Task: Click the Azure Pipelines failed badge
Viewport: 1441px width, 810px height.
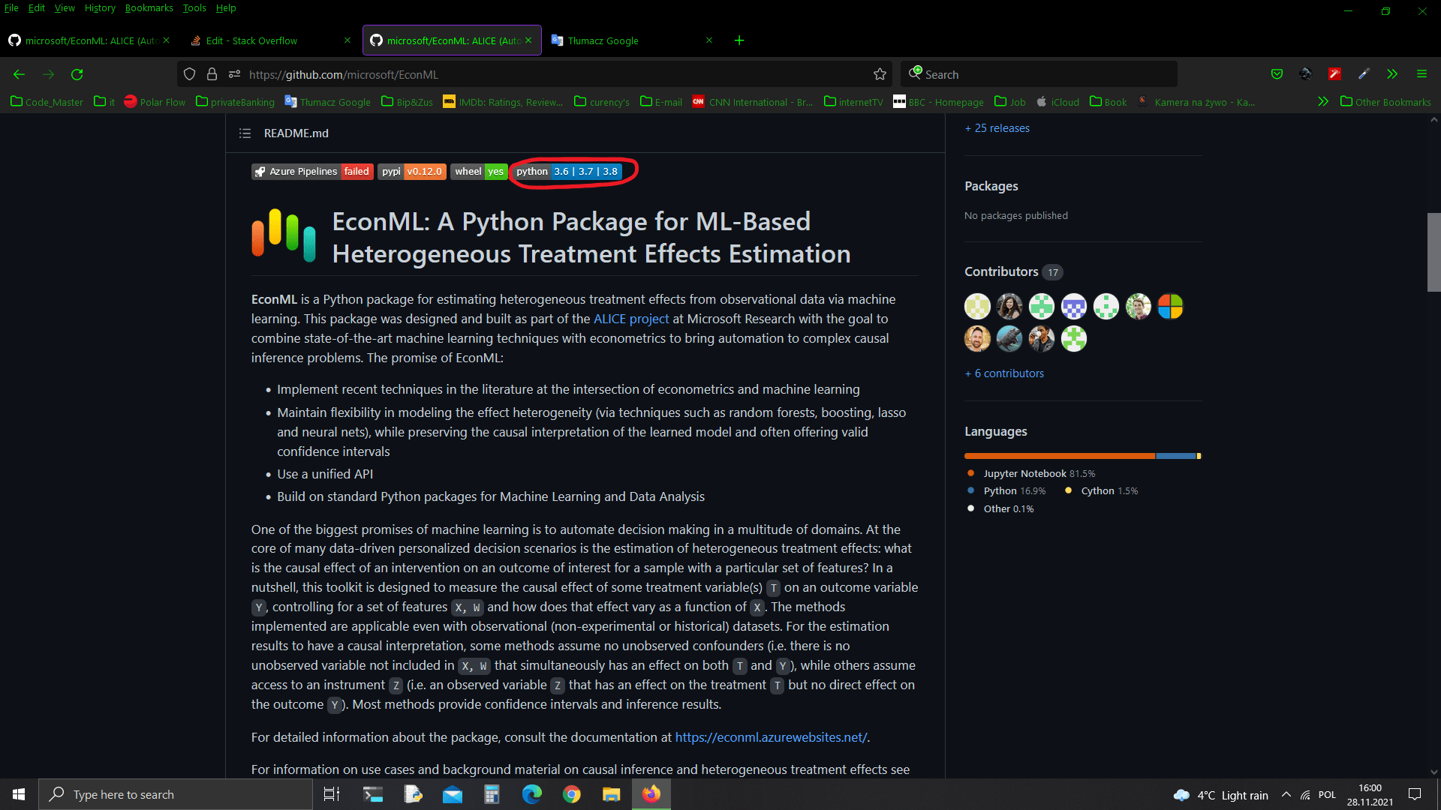Action: click(311, 172)
